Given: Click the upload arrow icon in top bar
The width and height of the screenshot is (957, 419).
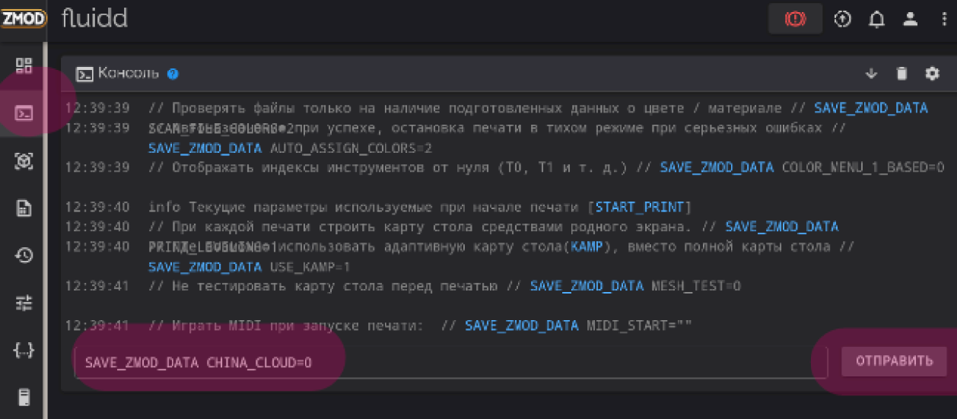Looking at the screenshot, I should pyautogui.click(x=842, y=20).
